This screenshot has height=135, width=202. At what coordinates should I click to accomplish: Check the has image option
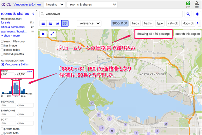pyautogui.click(x=3, y=45)
